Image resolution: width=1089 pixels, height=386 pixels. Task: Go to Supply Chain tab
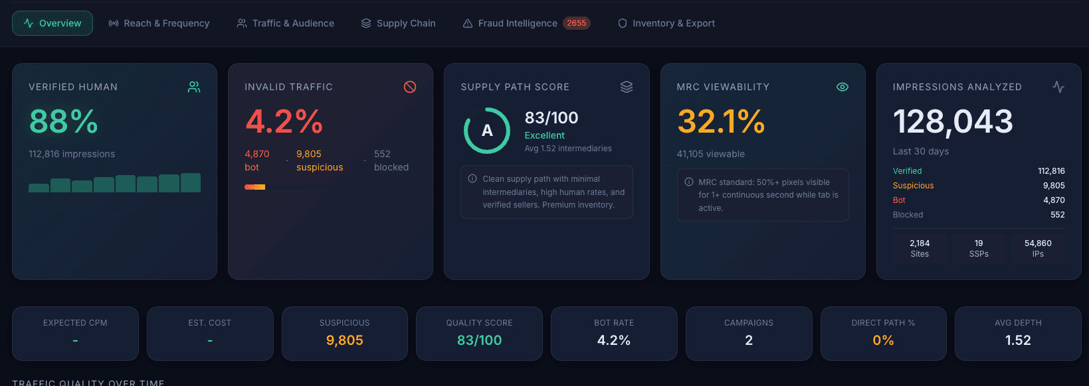398,23
